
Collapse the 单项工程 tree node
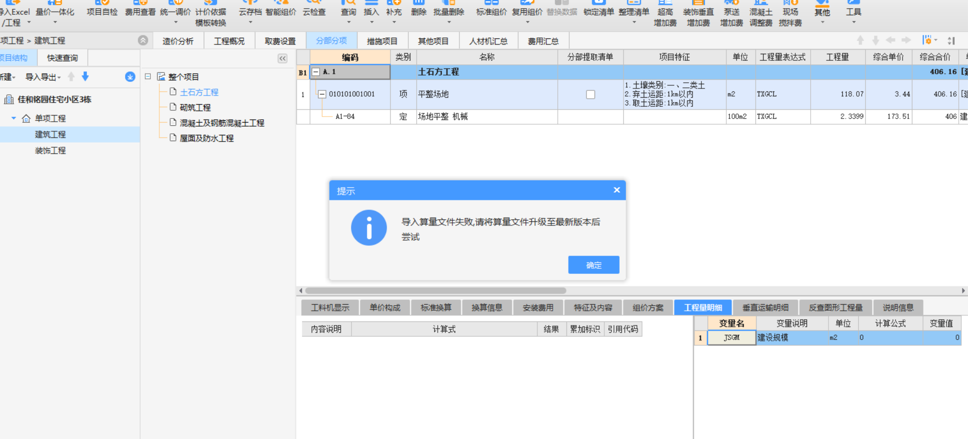[14, 118]
